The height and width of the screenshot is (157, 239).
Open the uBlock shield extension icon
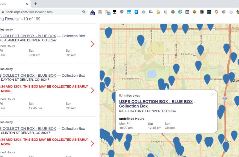point(122,12)
